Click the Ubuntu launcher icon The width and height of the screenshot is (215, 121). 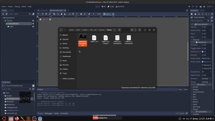click(x=4, y=119)
